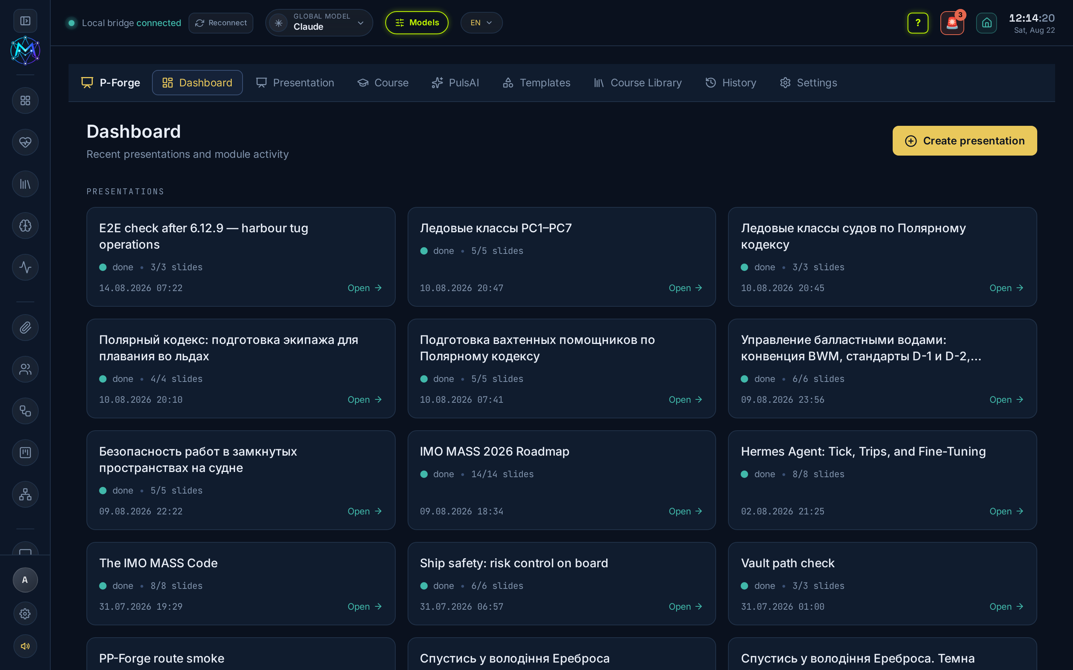
Task: Go to home via house icon
Action: 987,23
